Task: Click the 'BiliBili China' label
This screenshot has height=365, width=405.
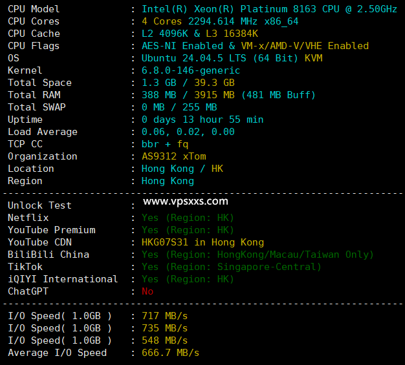Action: click(x=49, y=255)
